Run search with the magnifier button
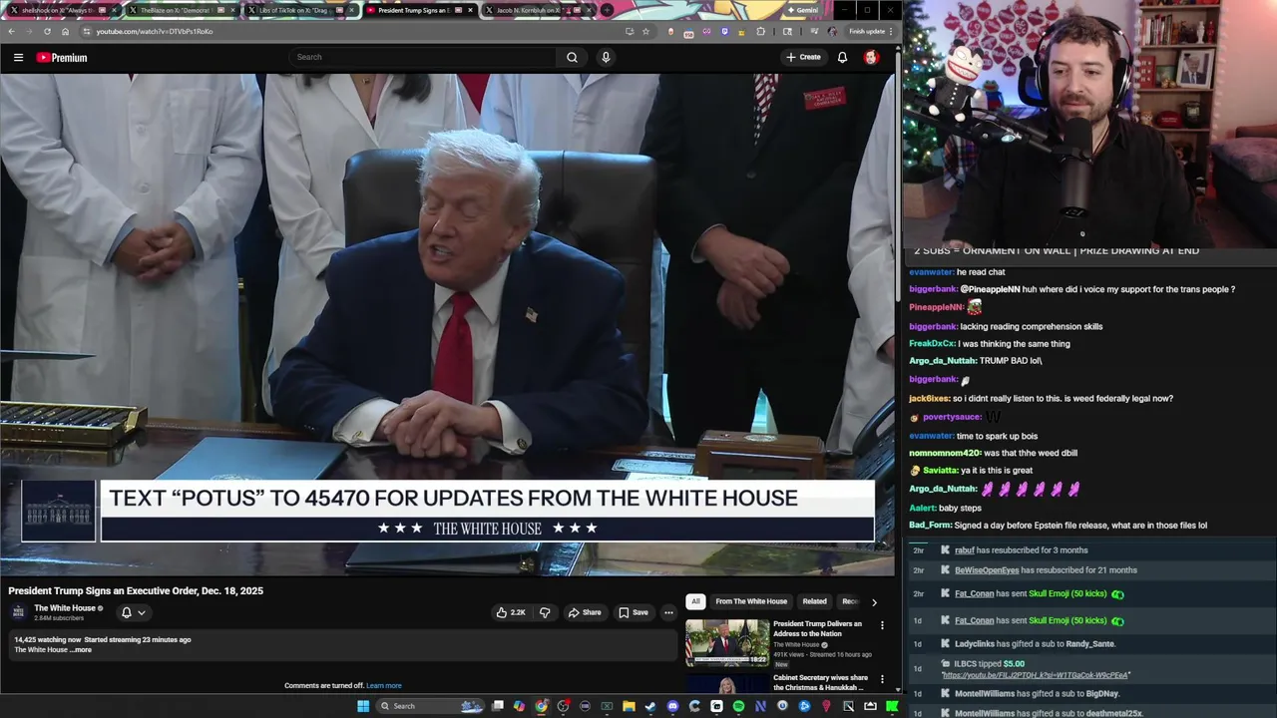The width and height of the screenshot is (1277, 718). point(572,57)
